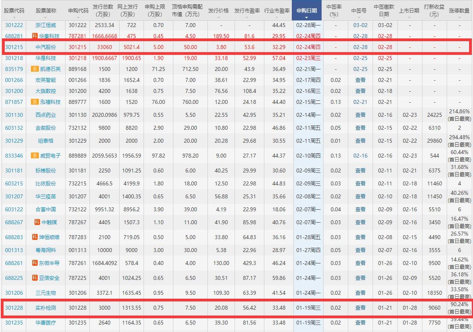Select the 189.50 price cell for 华秦科技
This screenshot has width=473, height=332.
pyautogui.click(x=221, y=36)
